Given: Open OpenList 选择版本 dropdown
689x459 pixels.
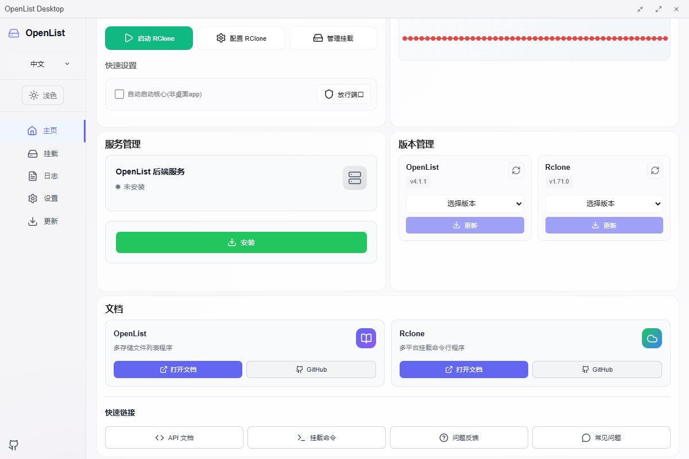Looking at the screenshot, I should (x=465, y=204).
